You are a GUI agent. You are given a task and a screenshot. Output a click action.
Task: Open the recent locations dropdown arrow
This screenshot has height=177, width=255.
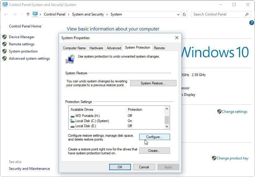tap(22, 14)
